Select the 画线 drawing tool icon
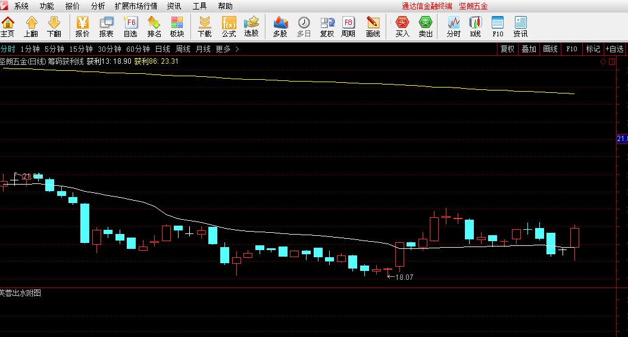The height and width of the screenshot is (337, 628). 373,27
